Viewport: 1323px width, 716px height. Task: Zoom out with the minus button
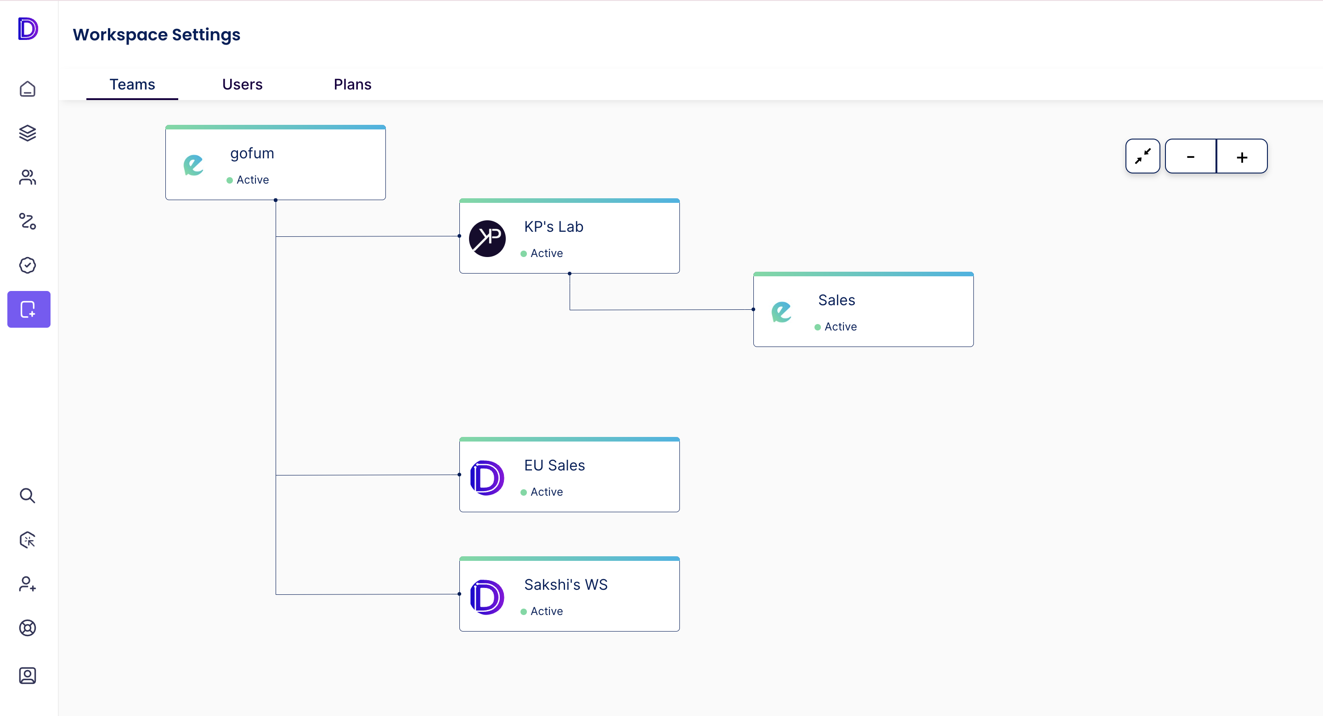pyautogui.click(x=1191, y=157)
